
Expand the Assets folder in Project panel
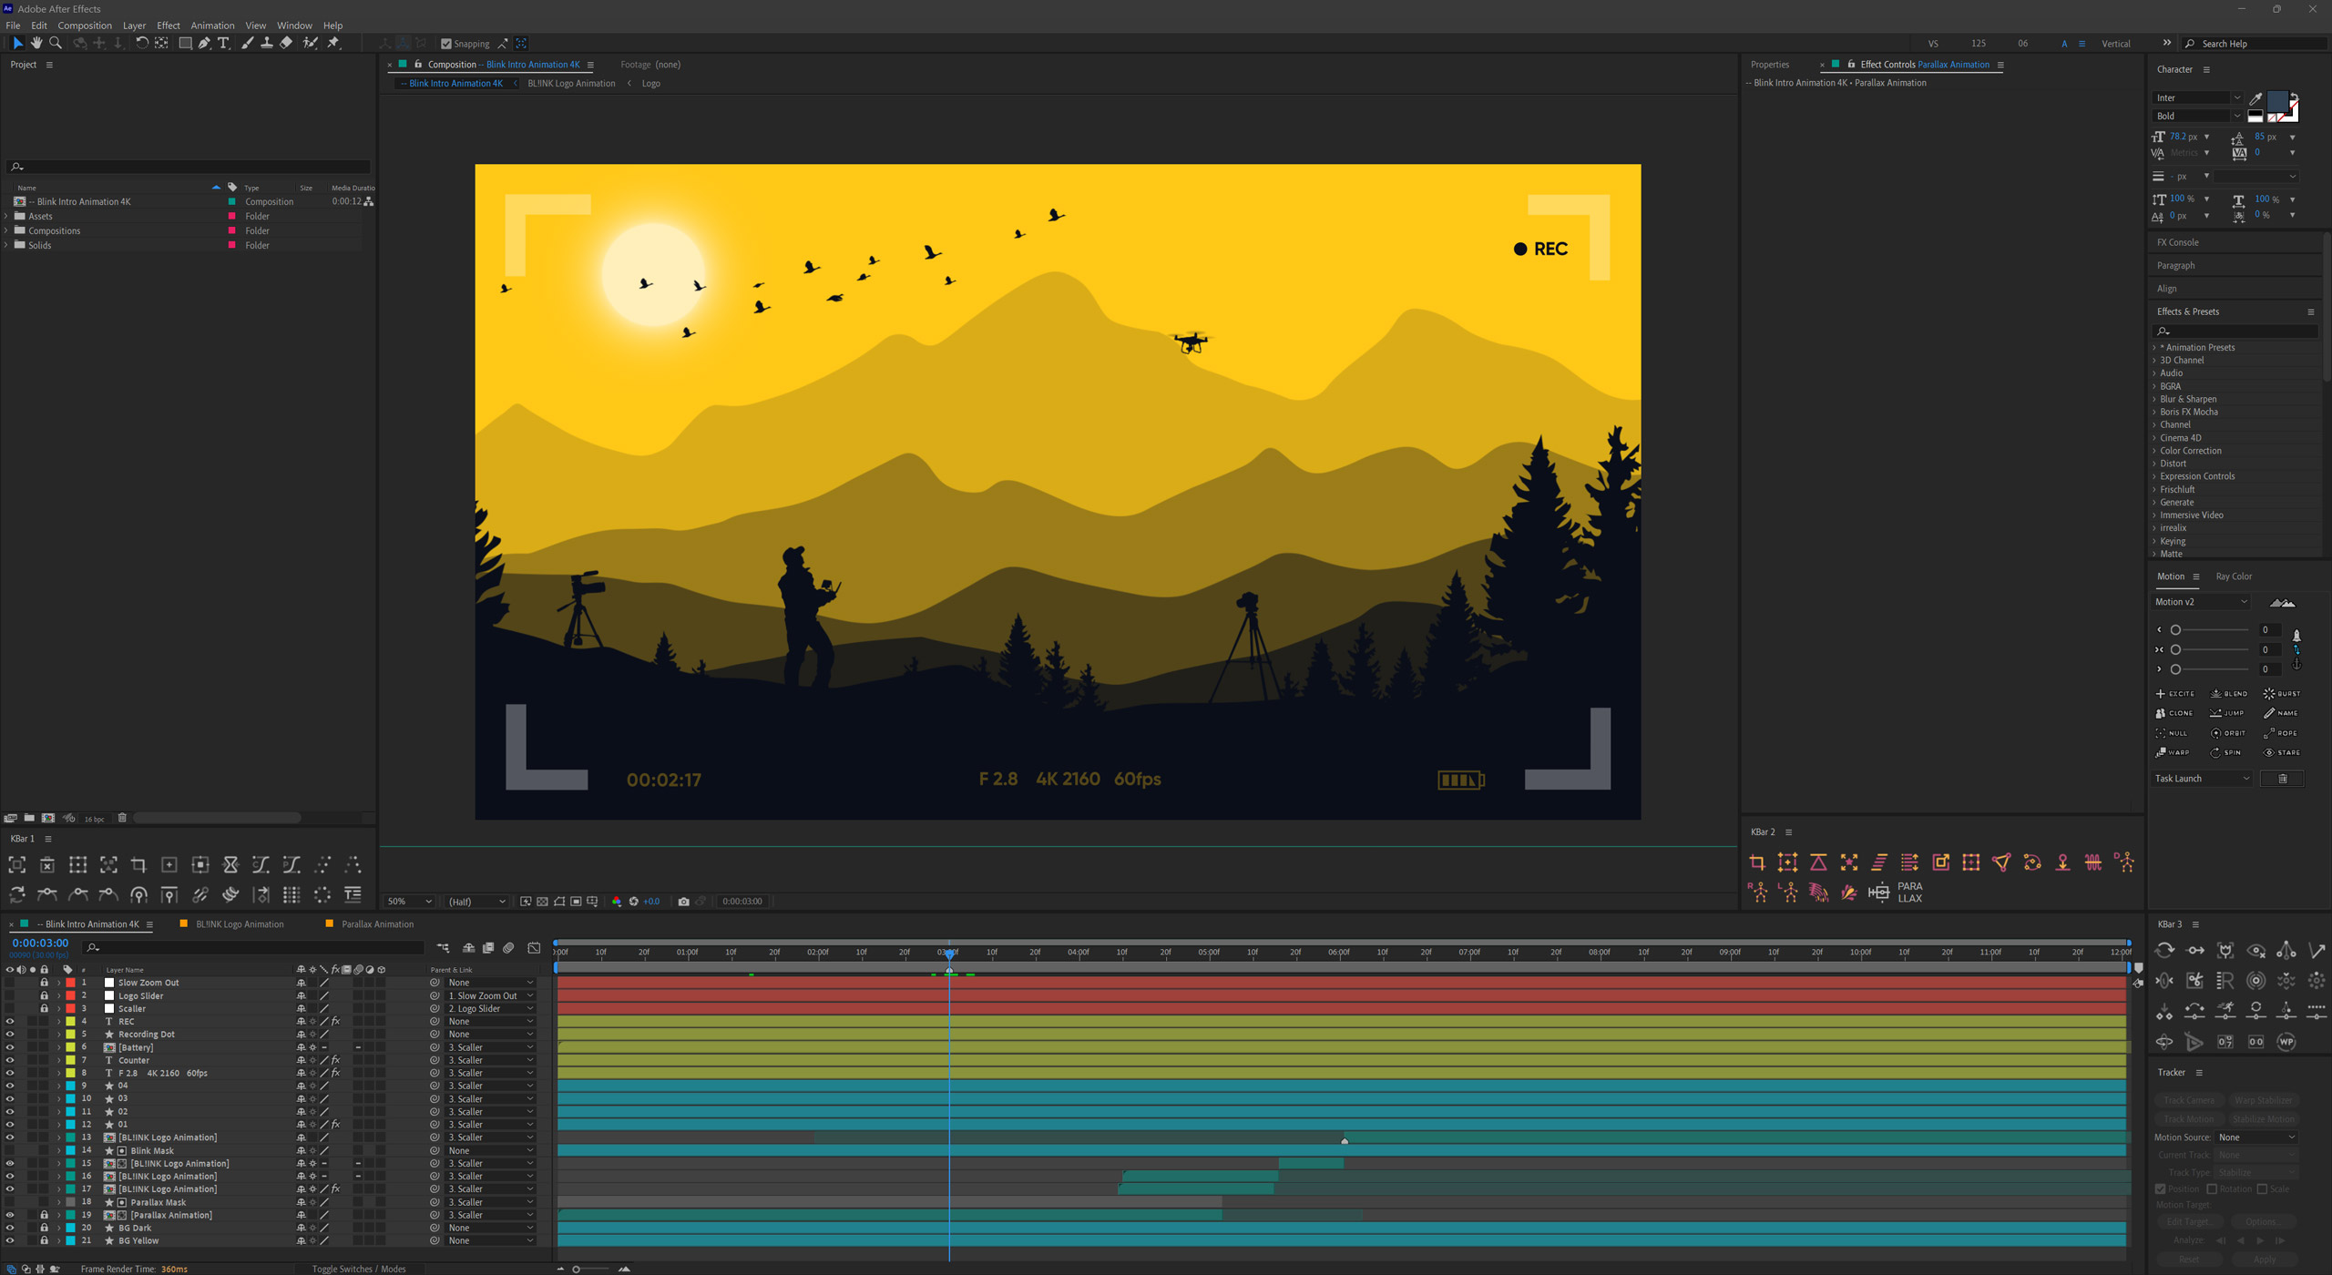(7, 217)
